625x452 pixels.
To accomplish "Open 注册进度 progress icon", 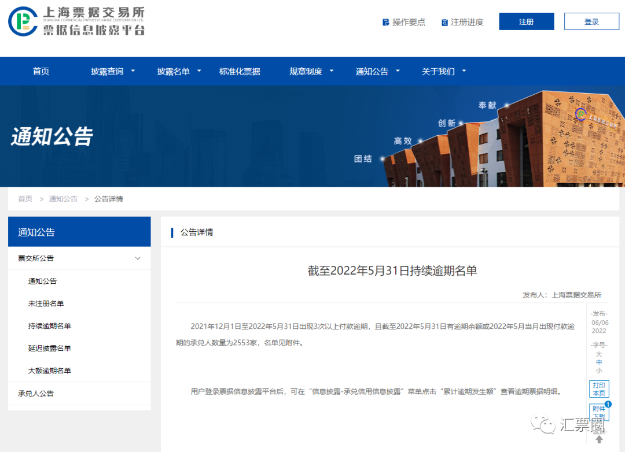I will click(x=444, y=23).
